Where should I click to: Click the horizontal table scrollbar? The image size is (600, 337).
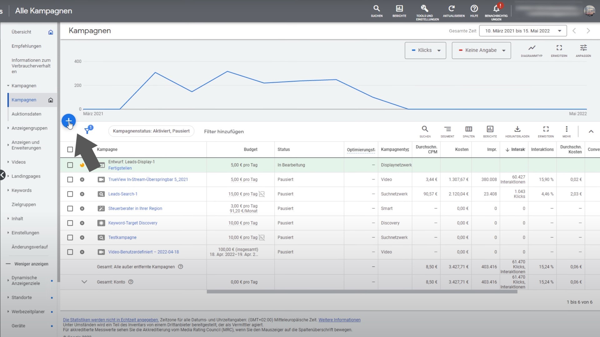[362, 292]
